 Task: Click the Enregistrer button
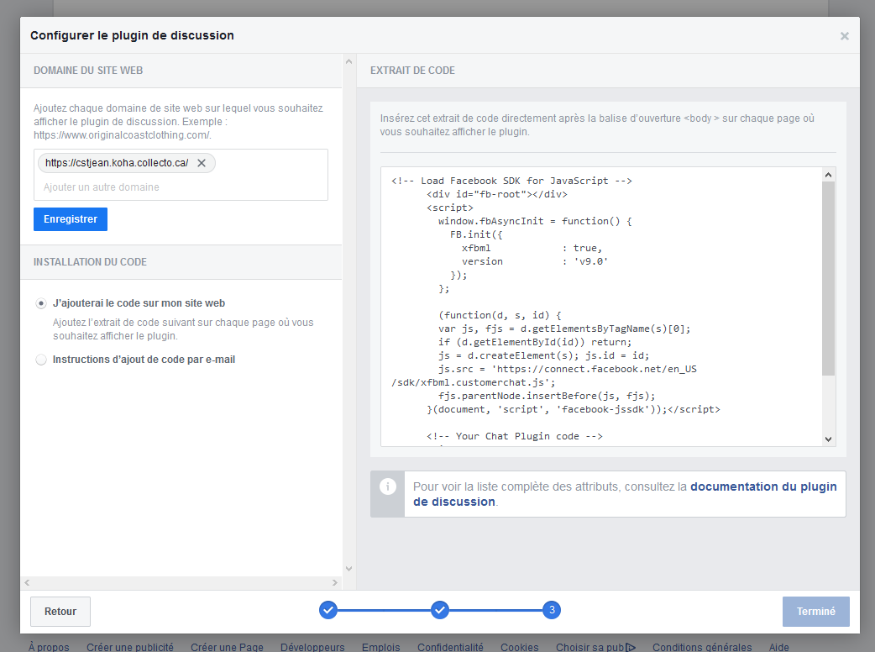[71, 219]
